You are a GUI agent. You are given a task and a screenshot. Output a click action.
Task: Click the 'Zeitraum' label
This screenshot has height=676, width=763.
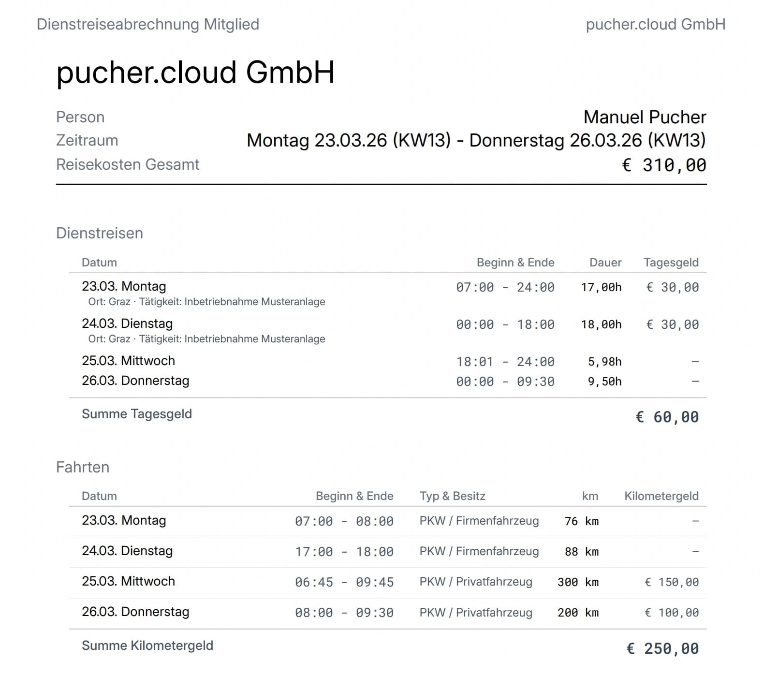[x=87, y=140]
